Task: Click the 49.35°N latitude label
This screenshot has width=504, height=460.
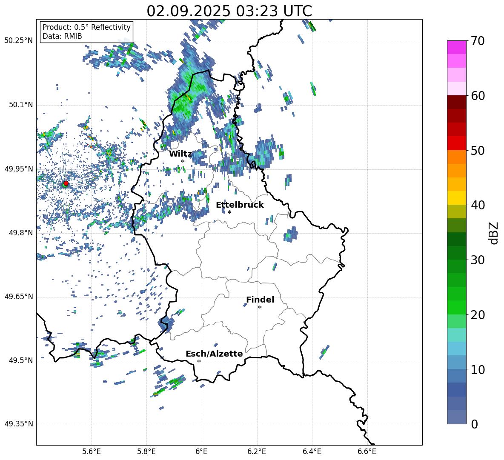Action: [19, 424]
